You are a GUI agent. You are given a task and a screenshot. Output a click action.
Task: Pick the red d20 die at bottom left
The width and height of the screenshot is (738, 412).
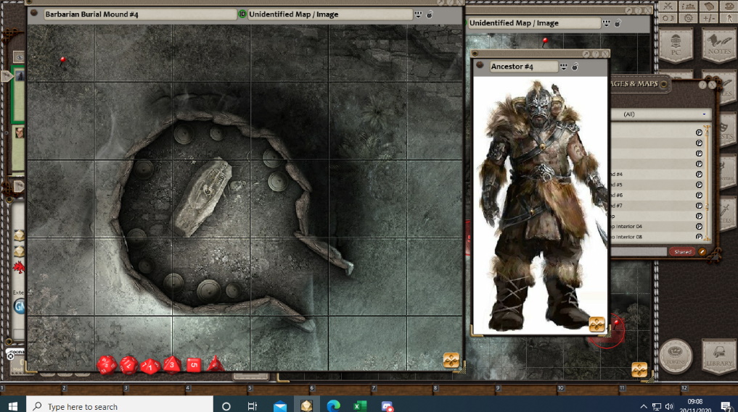click(107, 364)
